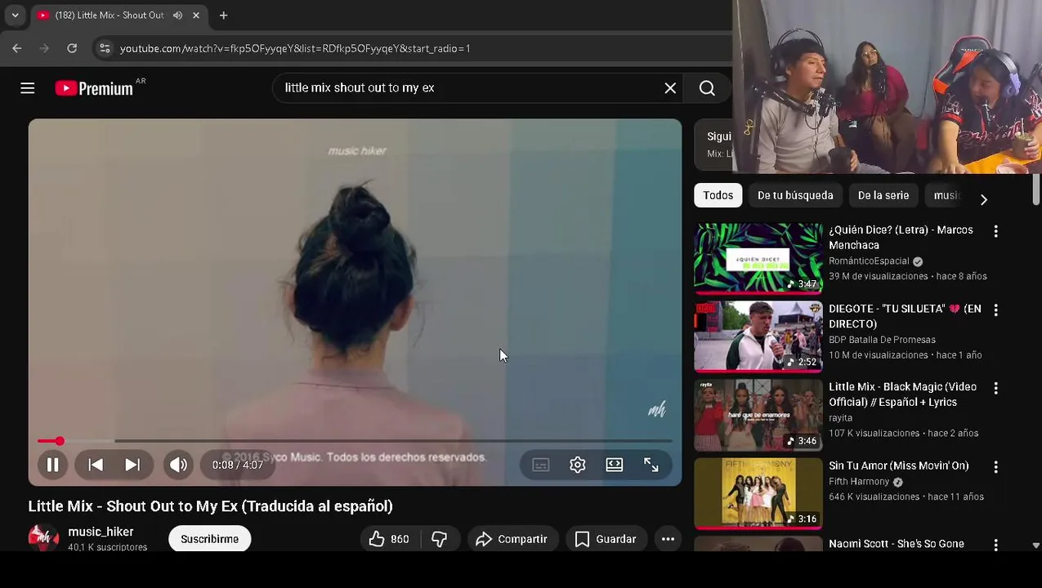Open options for Naomi Scott video

[x=995, y=545]
